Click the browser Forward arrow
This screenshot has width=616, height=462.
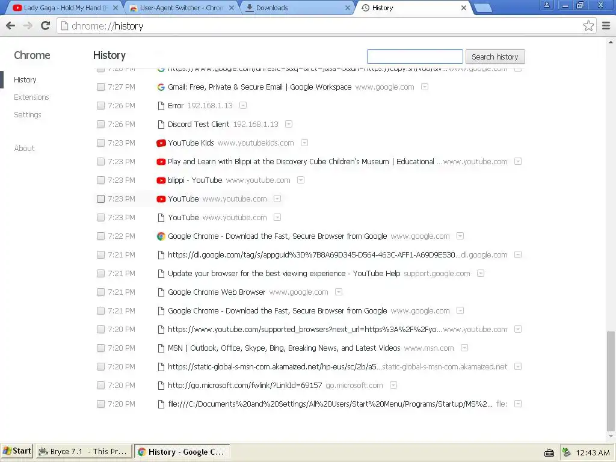click(x=28, y=26)
